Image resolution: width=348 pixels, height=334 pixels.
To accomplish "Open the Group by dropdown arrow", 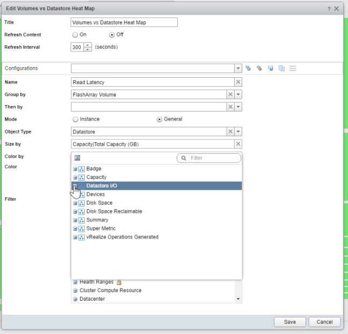I will [238, 94].
